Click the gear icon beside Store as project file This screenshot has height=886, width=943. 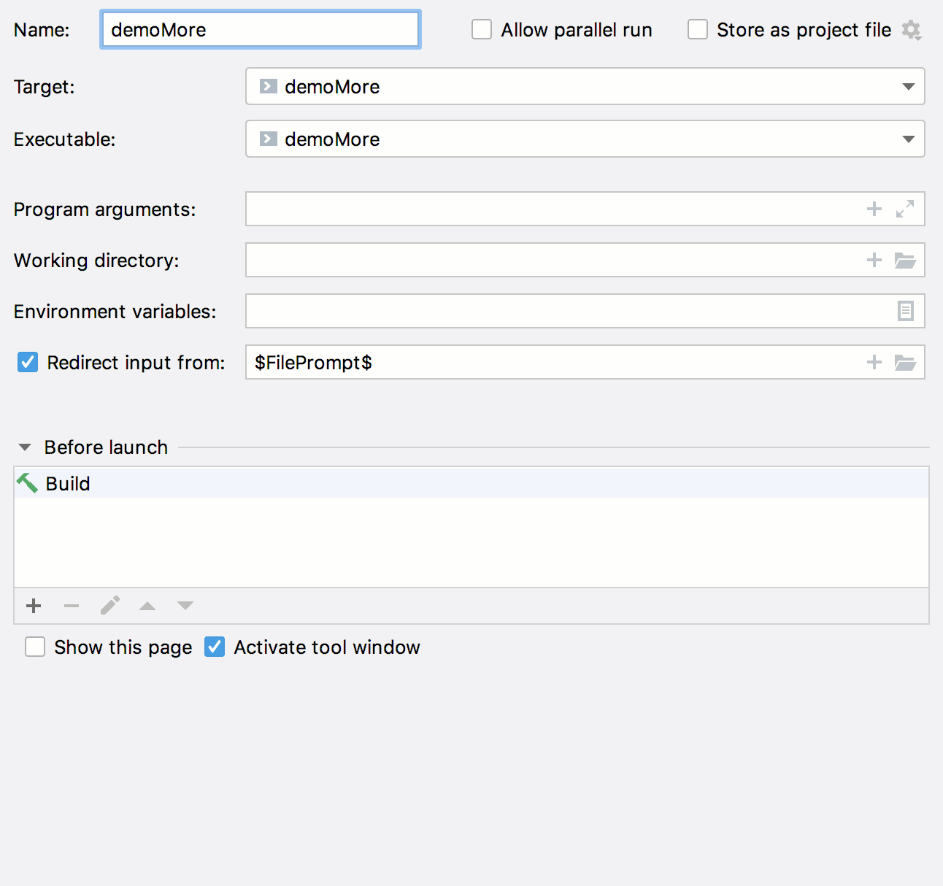911,30
